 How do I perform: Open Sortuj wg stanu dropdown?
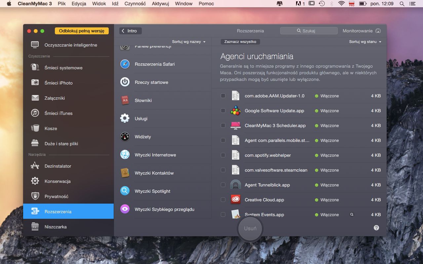point(365,42)
